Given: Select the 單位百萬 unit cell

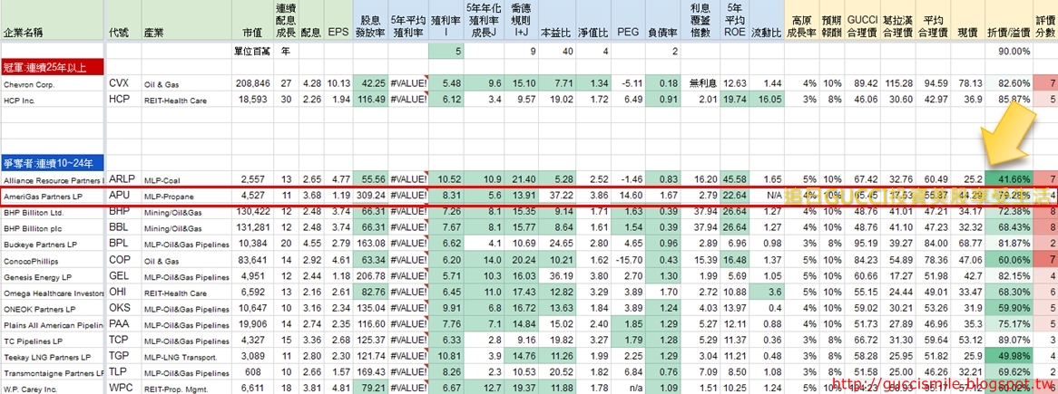Looking at the screenshot, I should [251, 51].
